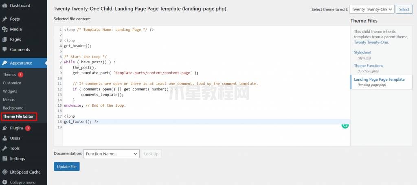
Task: Click the Update File button
Action: 66,167
